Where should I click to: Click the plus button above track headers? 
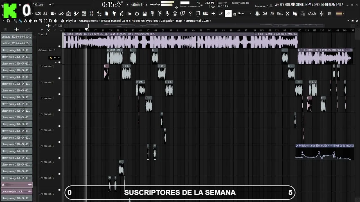tap(42, 30)
